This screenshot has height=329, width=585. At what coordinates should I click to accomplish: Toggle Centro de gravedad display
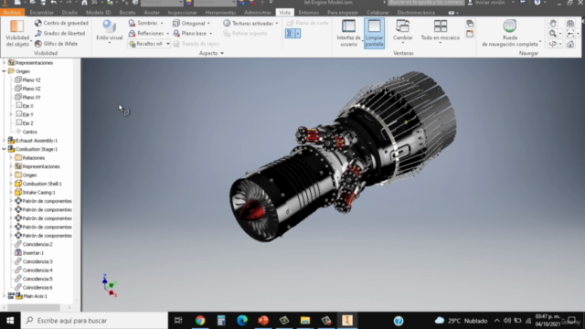pos(61,23)
